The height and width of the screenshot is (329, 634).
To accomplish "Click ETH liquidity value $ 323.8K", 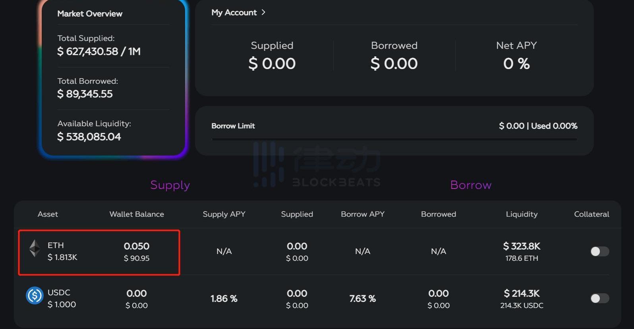I will tap(522, 246).
